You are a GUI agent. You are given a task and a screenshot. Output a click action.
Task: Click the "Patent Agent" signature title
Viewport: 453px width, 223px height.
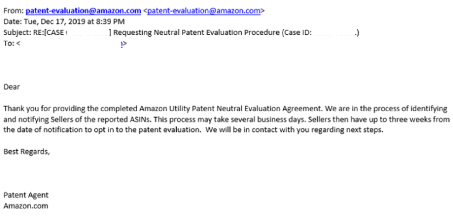tap(26, 195)
